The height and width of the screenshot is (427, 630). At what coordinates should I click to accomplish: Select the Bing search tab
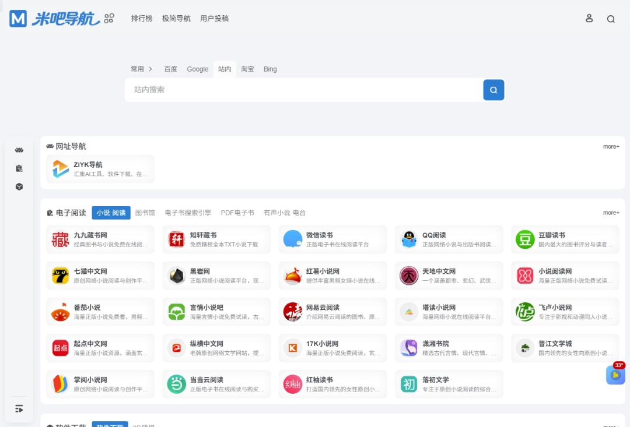(x=270, y=69)
